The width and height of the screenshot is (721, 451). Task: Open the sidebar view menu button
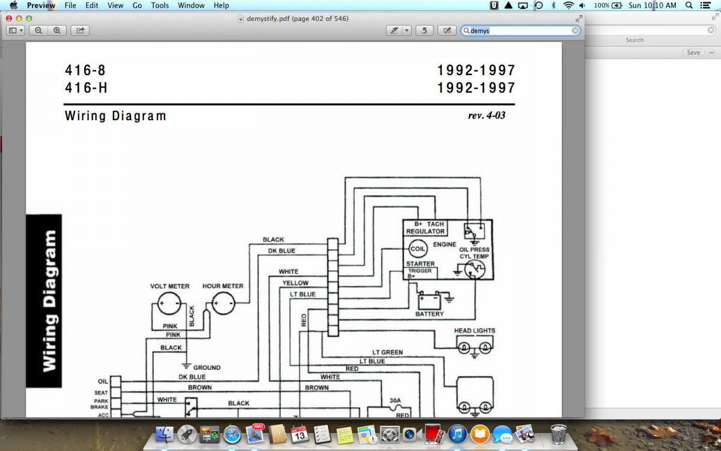click(16, 30)
